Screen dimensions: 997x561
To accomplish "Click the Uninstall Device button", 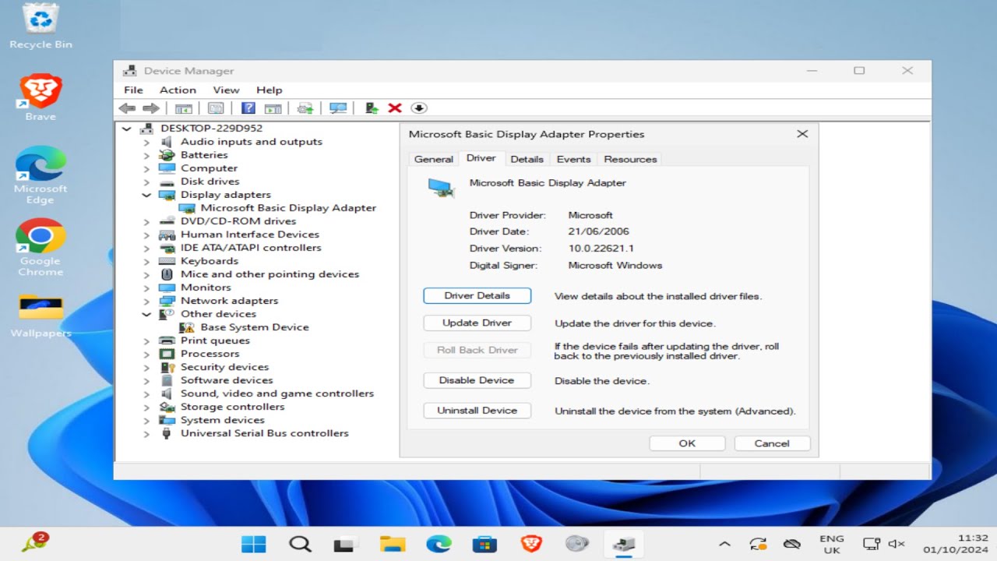I will [477, 411].
